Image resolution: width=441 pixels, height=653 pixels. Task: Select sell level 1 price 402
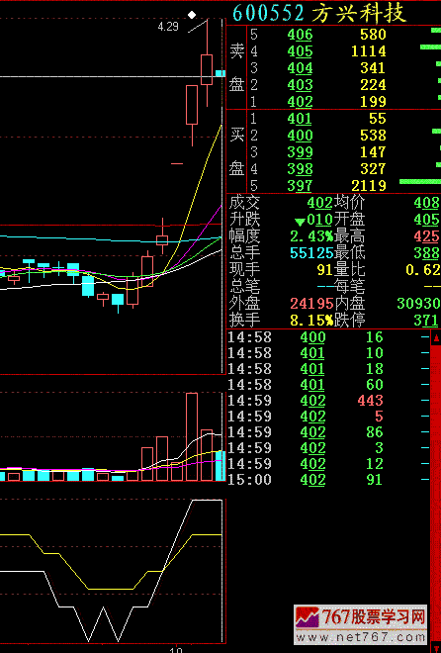[x=300, y=102]
